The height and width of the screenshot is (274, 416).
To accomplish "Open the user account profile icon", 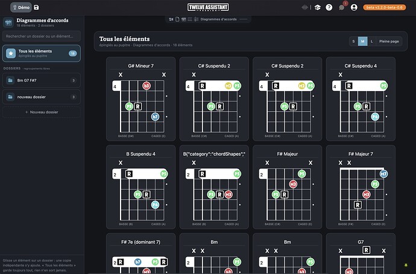I will tap(354, 7).
